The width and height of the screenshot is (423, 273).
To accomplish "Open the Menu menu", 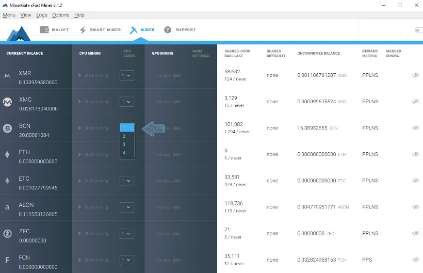I will click(9, 15).
